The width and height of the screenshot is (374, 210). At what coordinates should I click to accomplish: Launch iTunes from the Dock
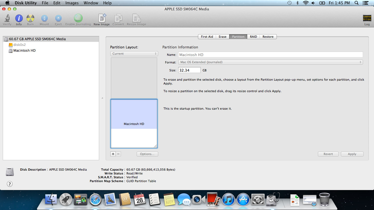click(228, 200)
